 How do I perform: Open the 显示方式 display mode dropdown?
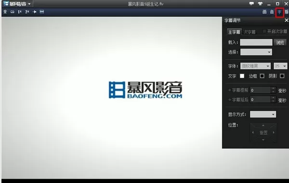pyautogui.click(x=263, y=114)
